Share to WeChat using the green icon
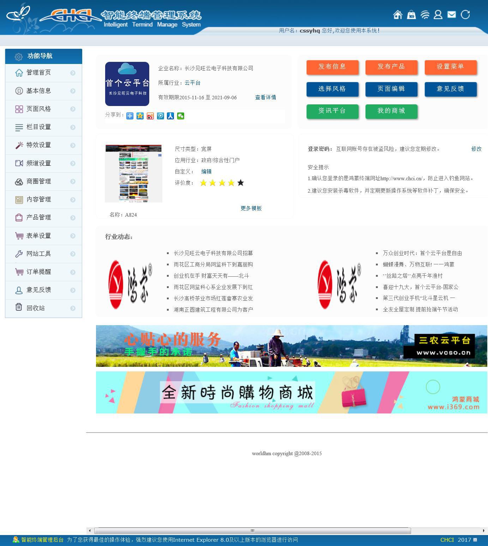The image size is (488, 546). tap(181, 116)
